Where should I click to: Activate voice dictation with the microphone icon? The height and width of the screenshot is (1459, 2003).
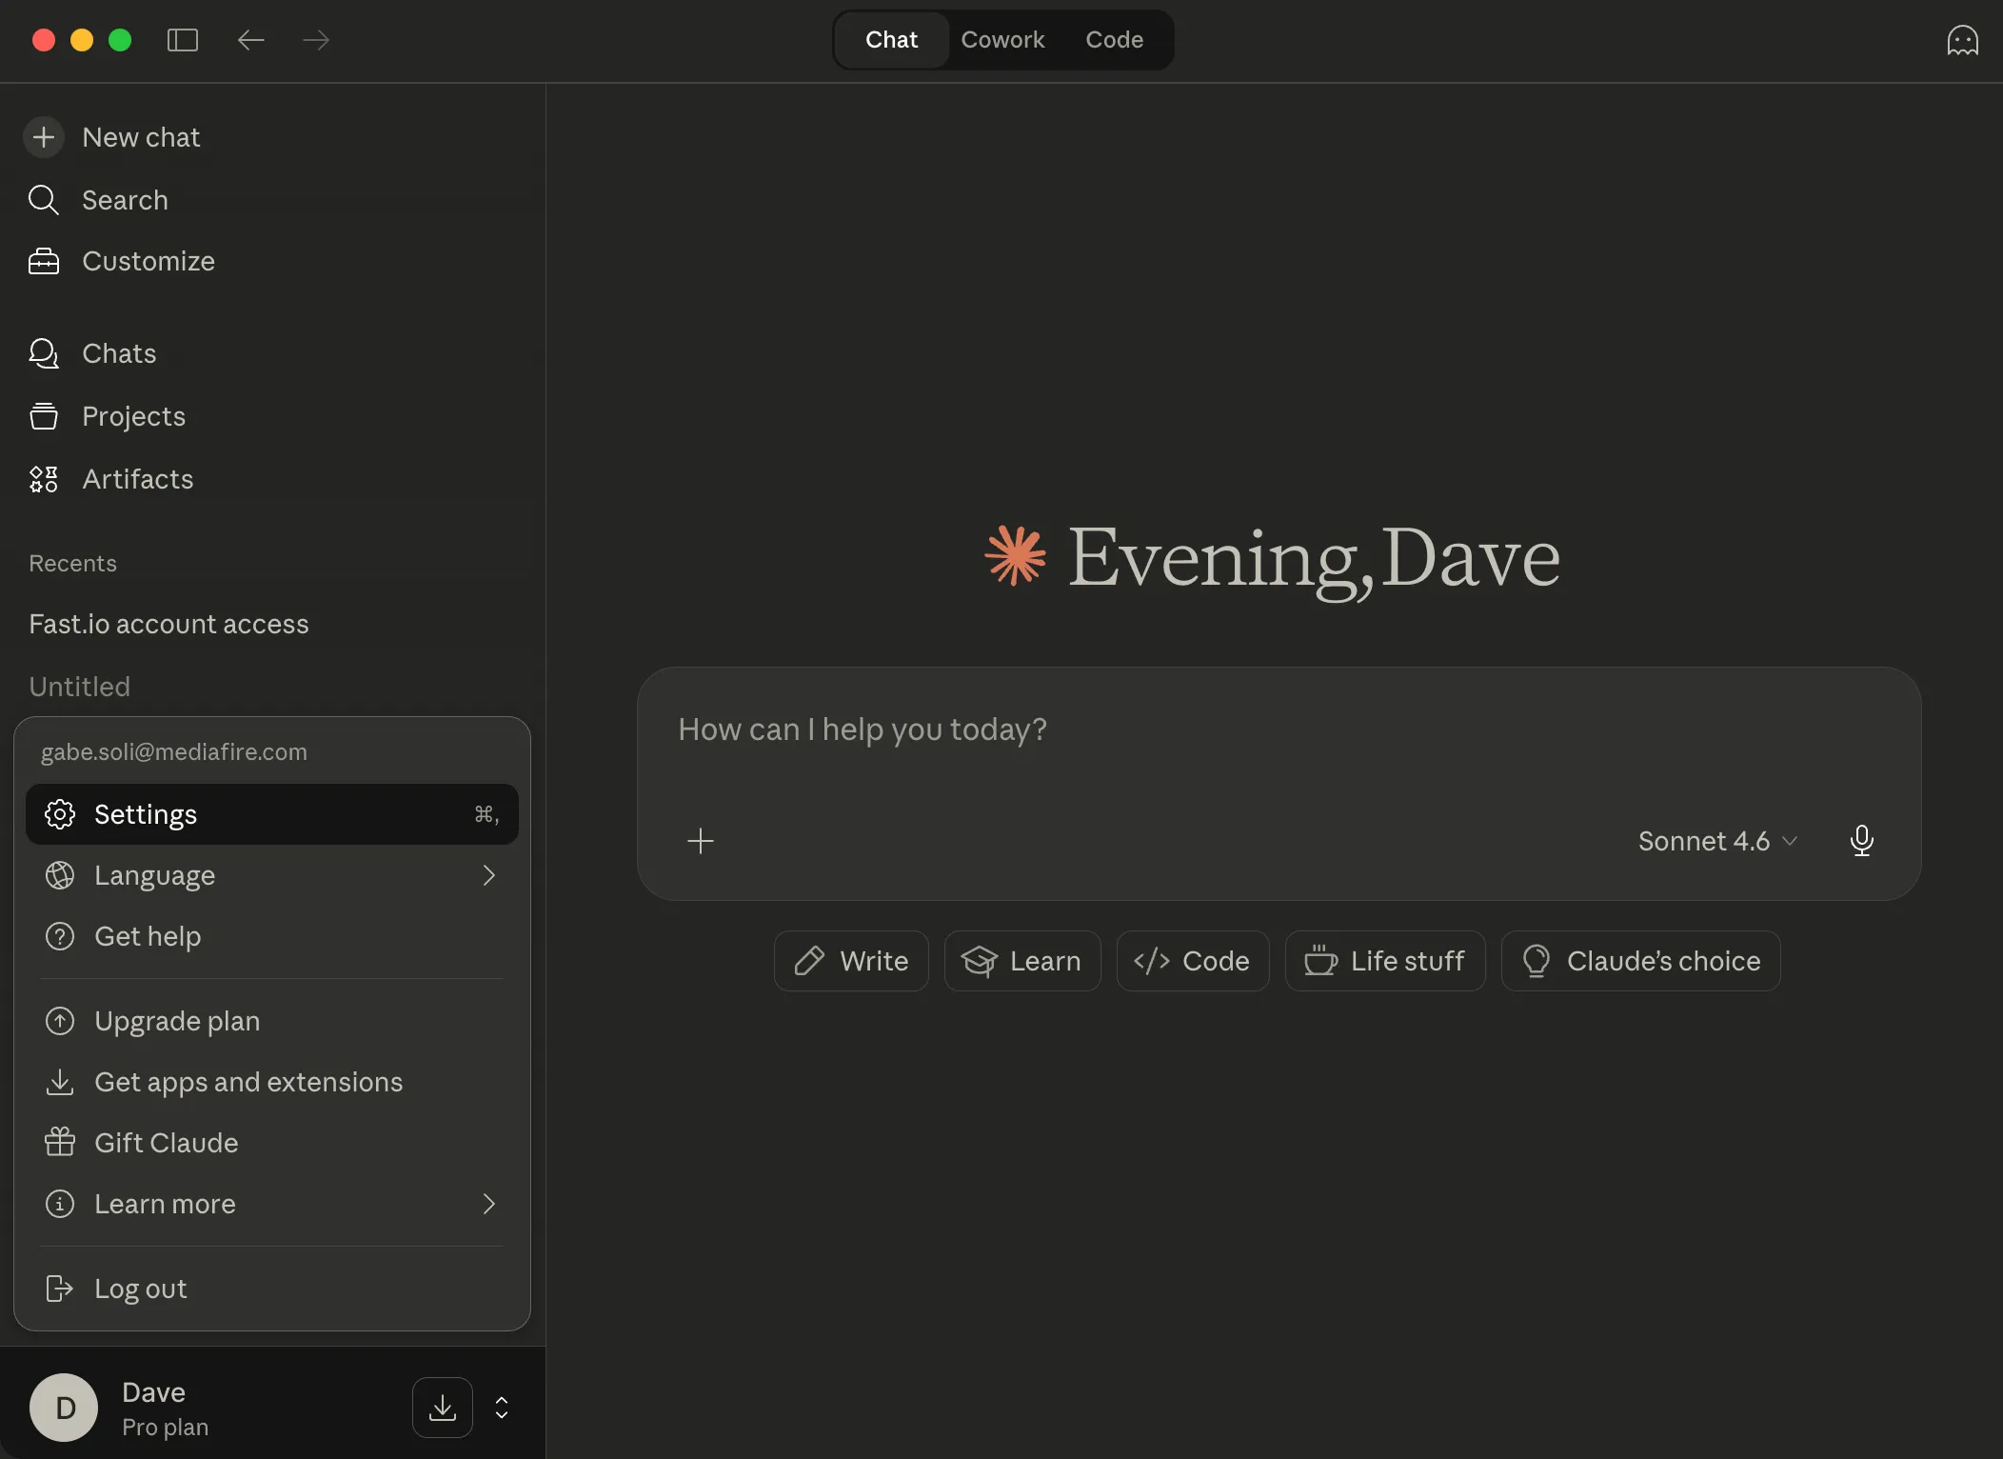[1861, 841]
